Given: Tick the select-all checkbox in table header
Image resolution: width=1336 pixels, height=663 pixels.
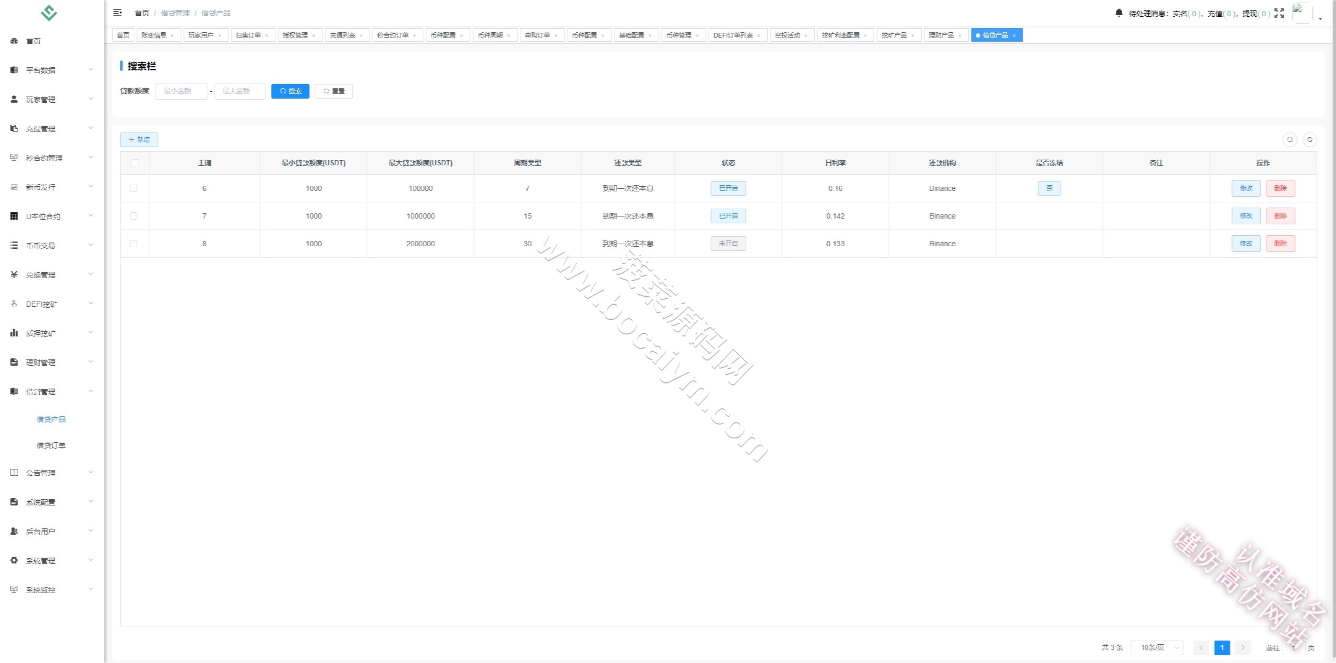Looking at the screenshot, I should coord(135,163).
